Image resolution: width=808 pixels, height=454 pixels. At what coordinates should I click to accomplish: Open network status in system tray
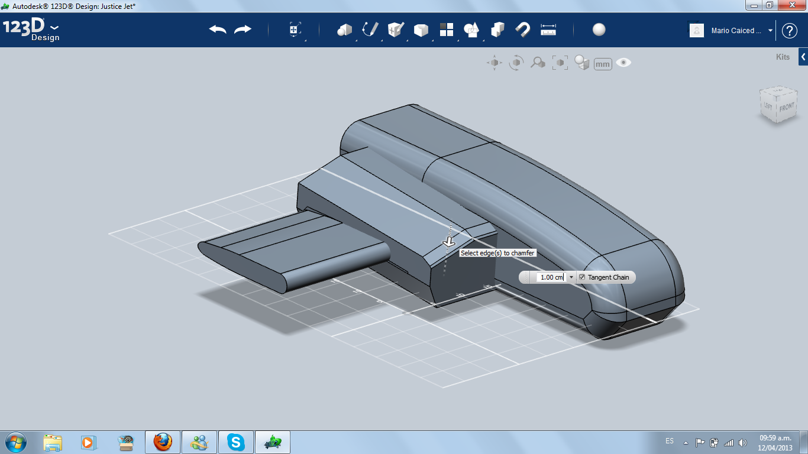click(729, 442)
